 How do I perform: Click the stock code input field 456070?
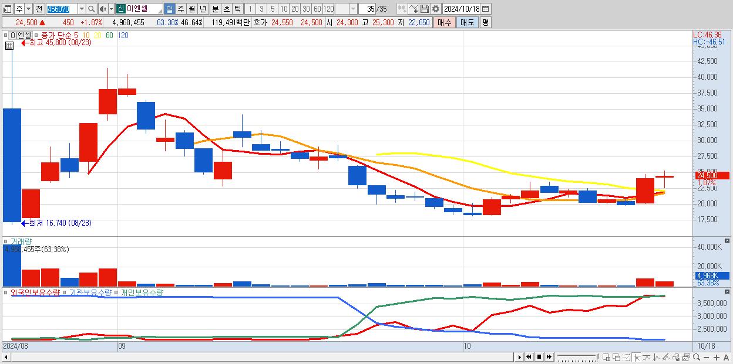point(62,9)
